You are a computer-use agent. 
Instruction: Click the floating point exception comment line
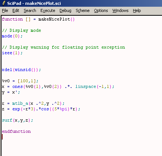coord(64,48)
